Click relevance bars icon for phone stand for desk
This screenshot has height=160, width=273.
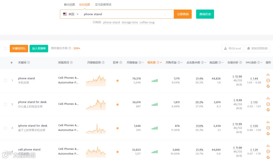[x=155, y=104]
